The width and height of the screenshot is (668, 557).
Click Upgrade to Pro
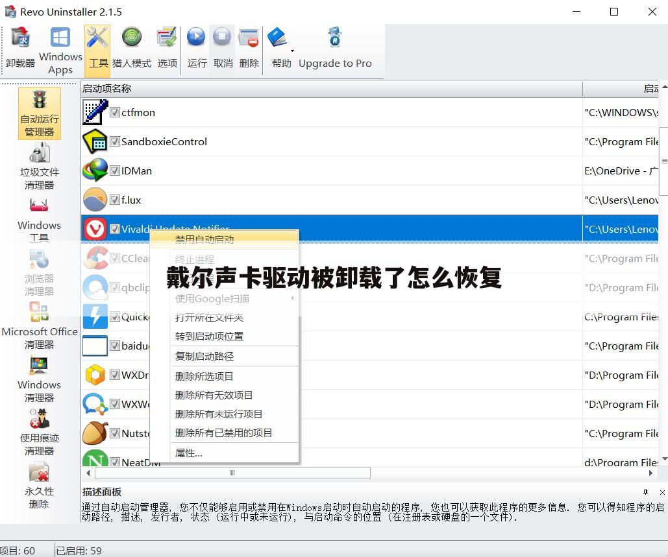point(335,47)
